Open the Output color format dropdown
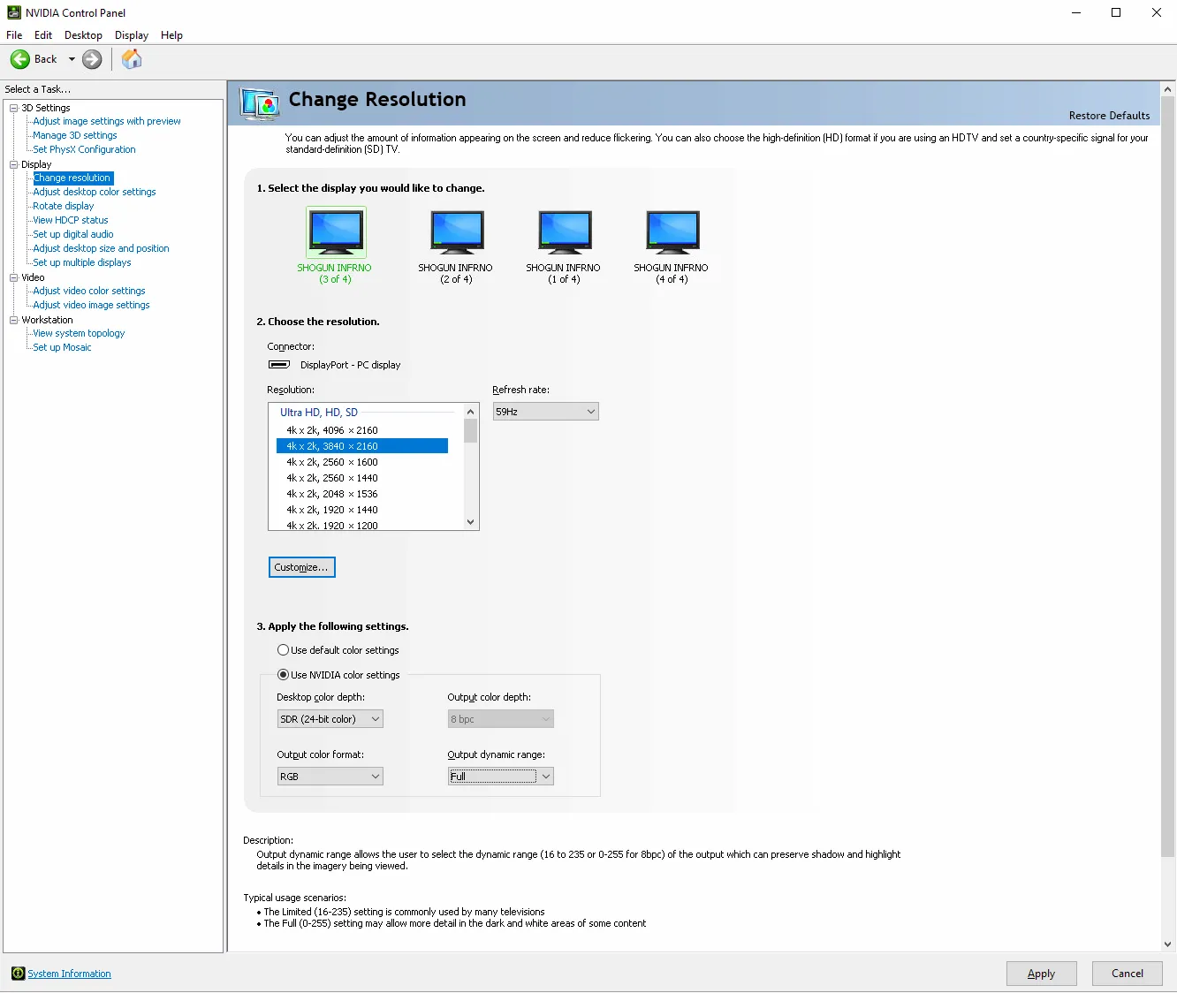 (x=330, y=777)
